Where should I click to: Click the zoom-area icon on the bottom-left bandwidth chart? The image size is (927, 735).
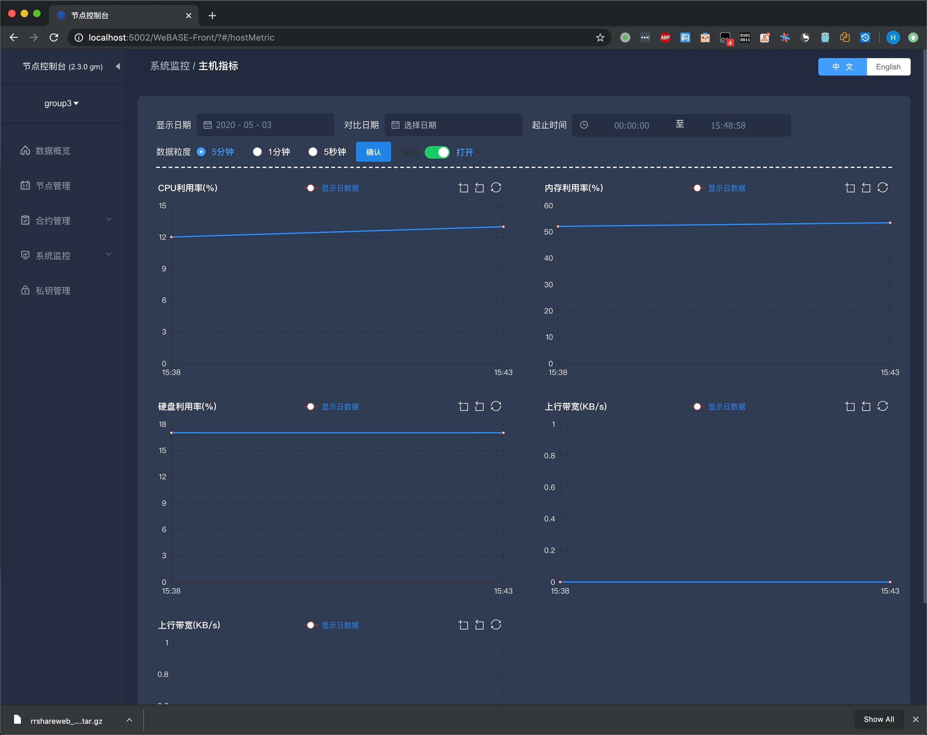[x=463, y=625]
